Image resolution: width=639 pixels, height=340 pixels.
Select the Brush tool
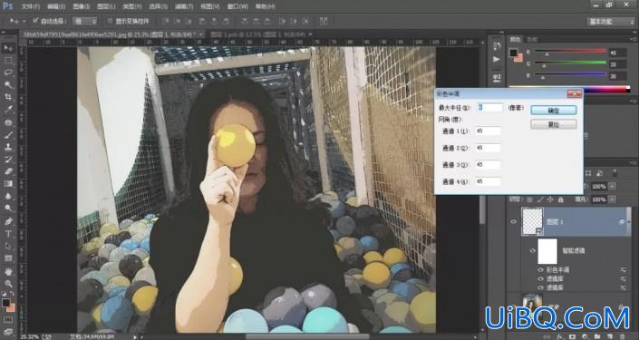pyautogui.click(x=8, y=134)
